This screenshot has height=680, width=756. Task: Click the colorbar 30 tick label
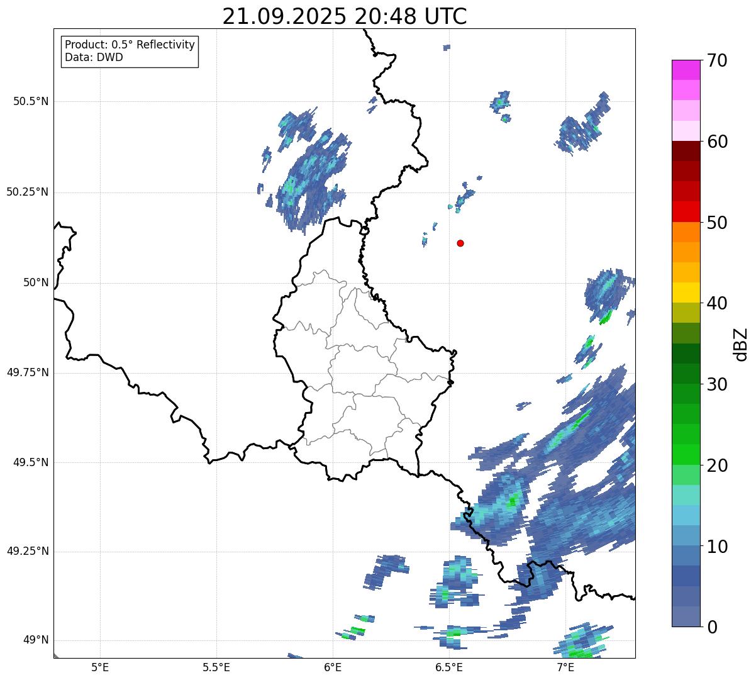[717, 384]
